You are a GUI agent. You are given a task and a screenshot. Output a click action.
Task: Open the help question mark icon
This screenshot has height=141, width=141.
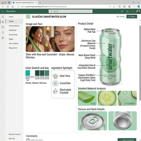click(133, 11)
